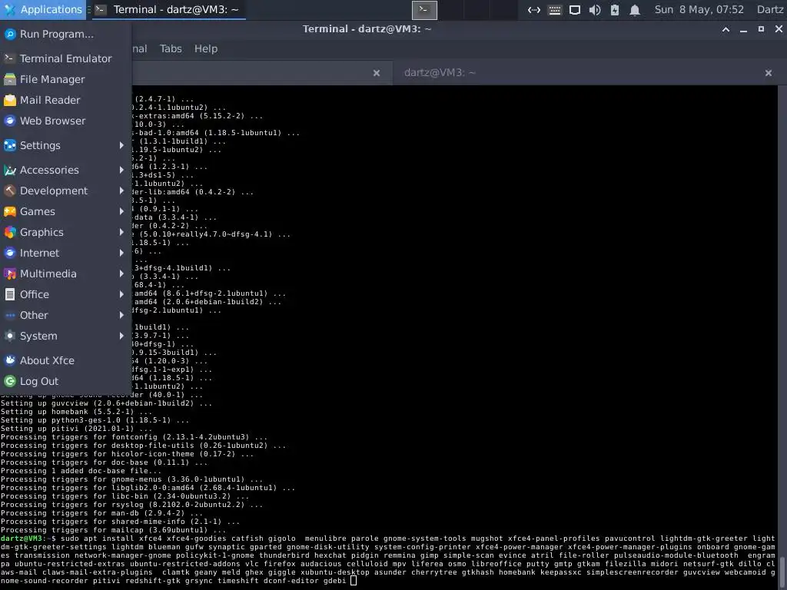This screenshot has height=590, width=787.
Task: Click the Graphics category icon
Action: click(9, 232)
